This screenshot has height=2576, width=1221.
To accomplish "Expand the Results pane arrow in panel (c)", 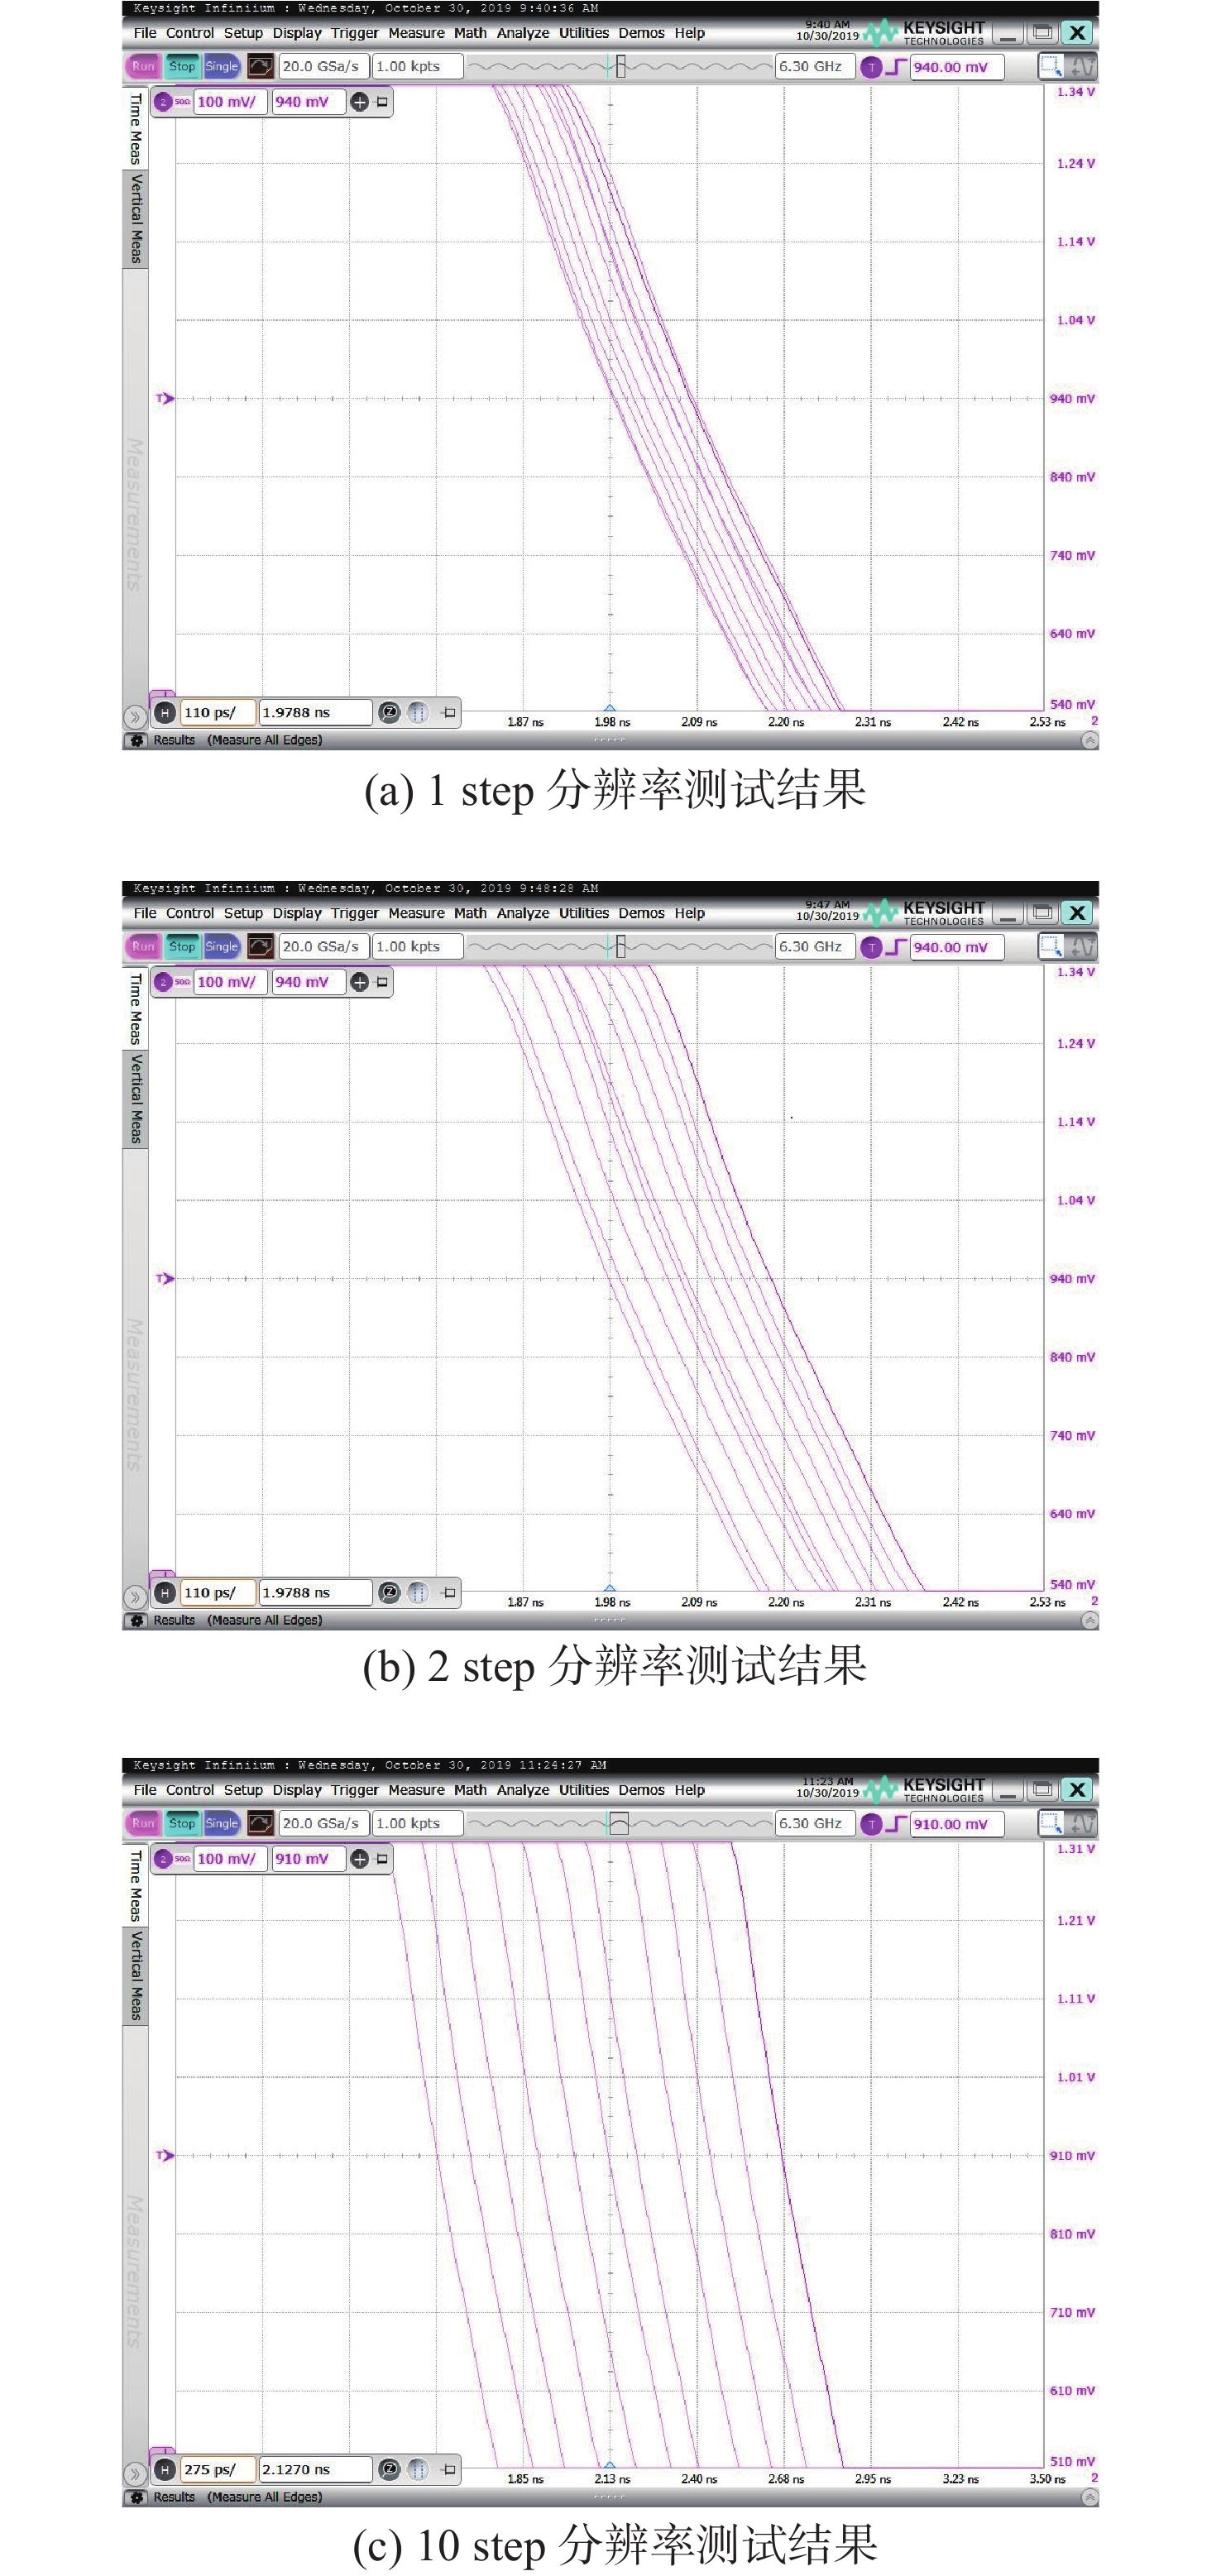I will [x=1090, y=2498].
